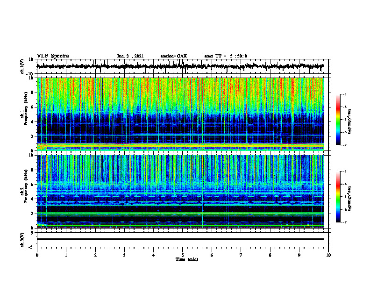Click the "2" kHz tick of ch.2 spectrogram
The height and width of the screenshot is (286, 370).
pyautogui.click(x=33, y=214)
